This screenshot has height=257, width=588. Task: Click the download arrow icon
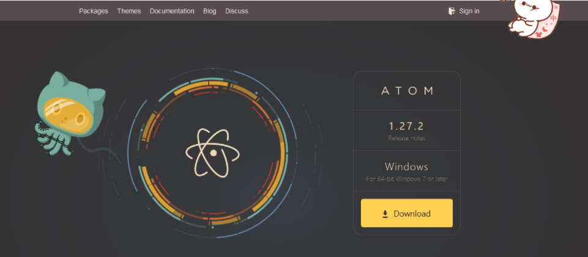click(x=385, y=214)
